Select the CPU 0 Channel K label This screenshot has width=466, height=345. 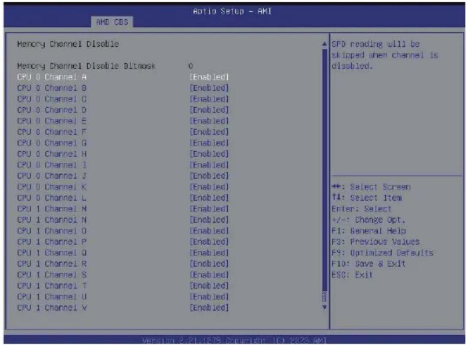coord(52,187)
